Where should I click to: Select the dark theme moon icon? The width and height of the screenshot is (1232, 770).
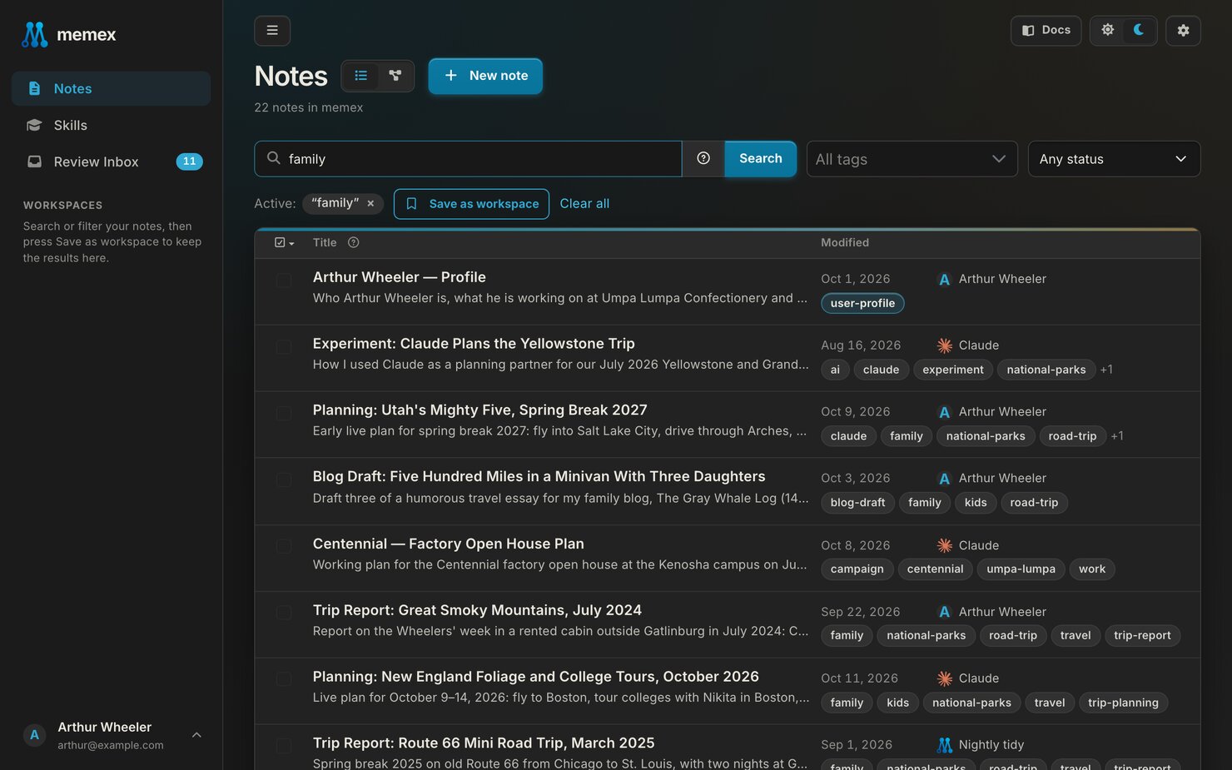(1139, 30)
